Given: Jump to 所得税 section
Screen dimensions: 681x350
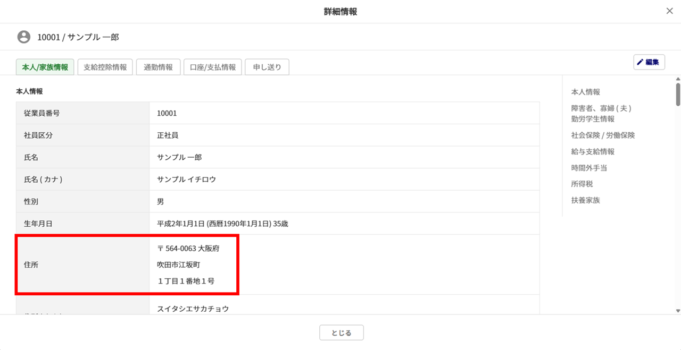Looking at the screenshot, I should tap(582, 184).
